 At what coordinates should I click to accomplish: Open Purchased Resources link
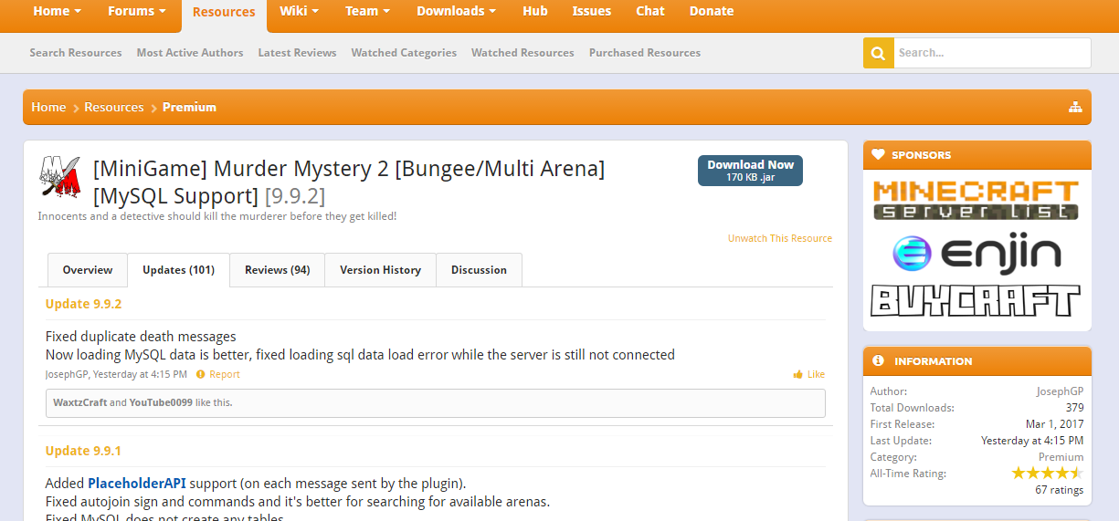point(645,53)
